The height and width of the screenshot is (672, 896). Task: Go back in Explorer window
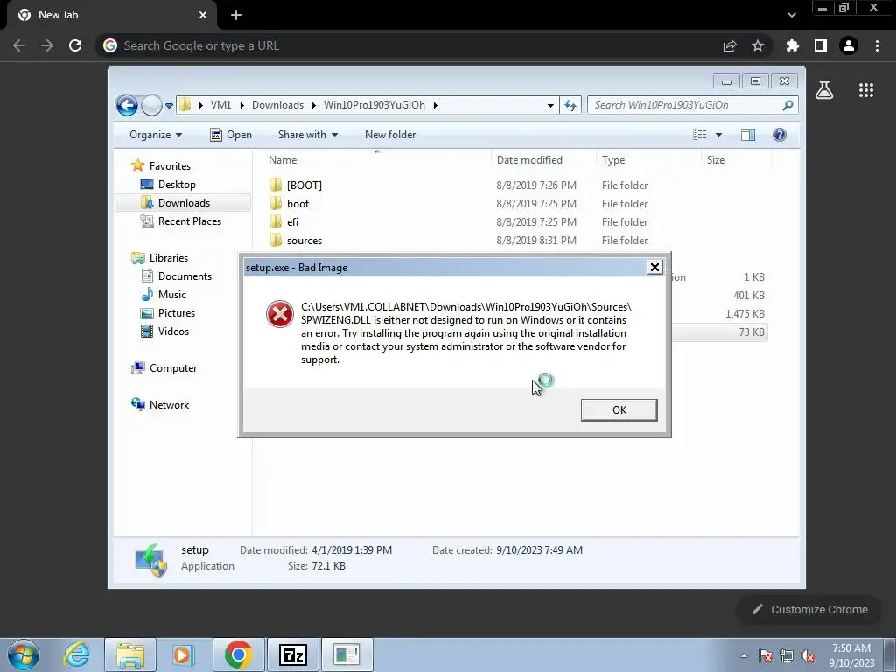click(127, 105)
